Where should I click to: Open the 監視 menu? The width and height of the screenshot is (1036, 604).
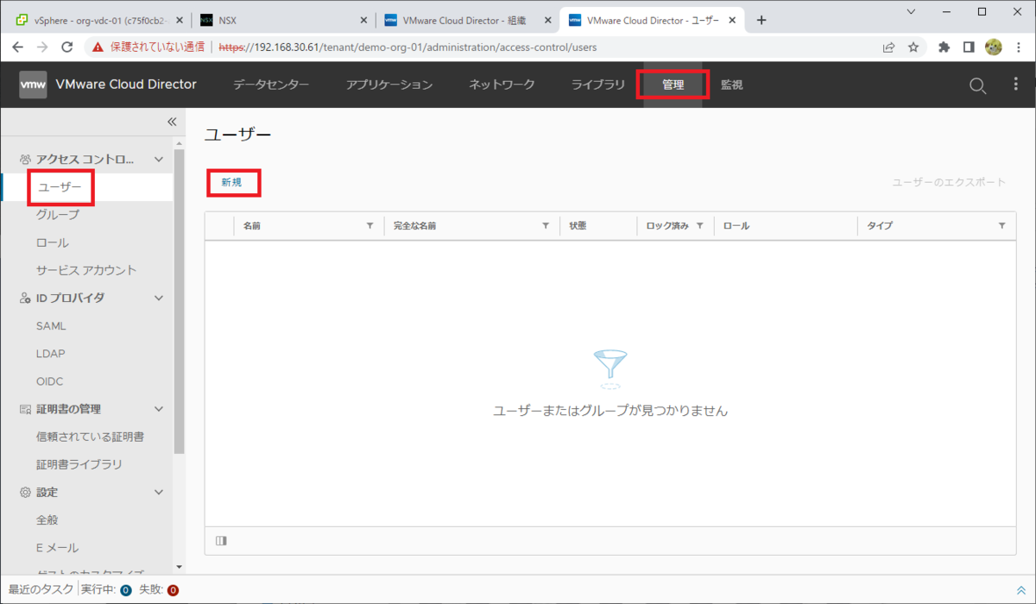tap(731, 85)
